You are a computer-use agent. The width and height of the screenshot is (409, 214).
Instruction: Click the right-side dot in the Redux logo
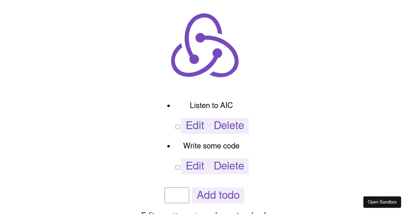tap(217, 53)
